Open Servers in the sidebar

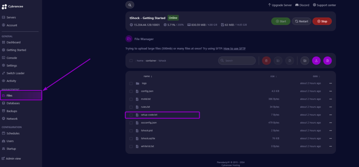pos(9,18)
